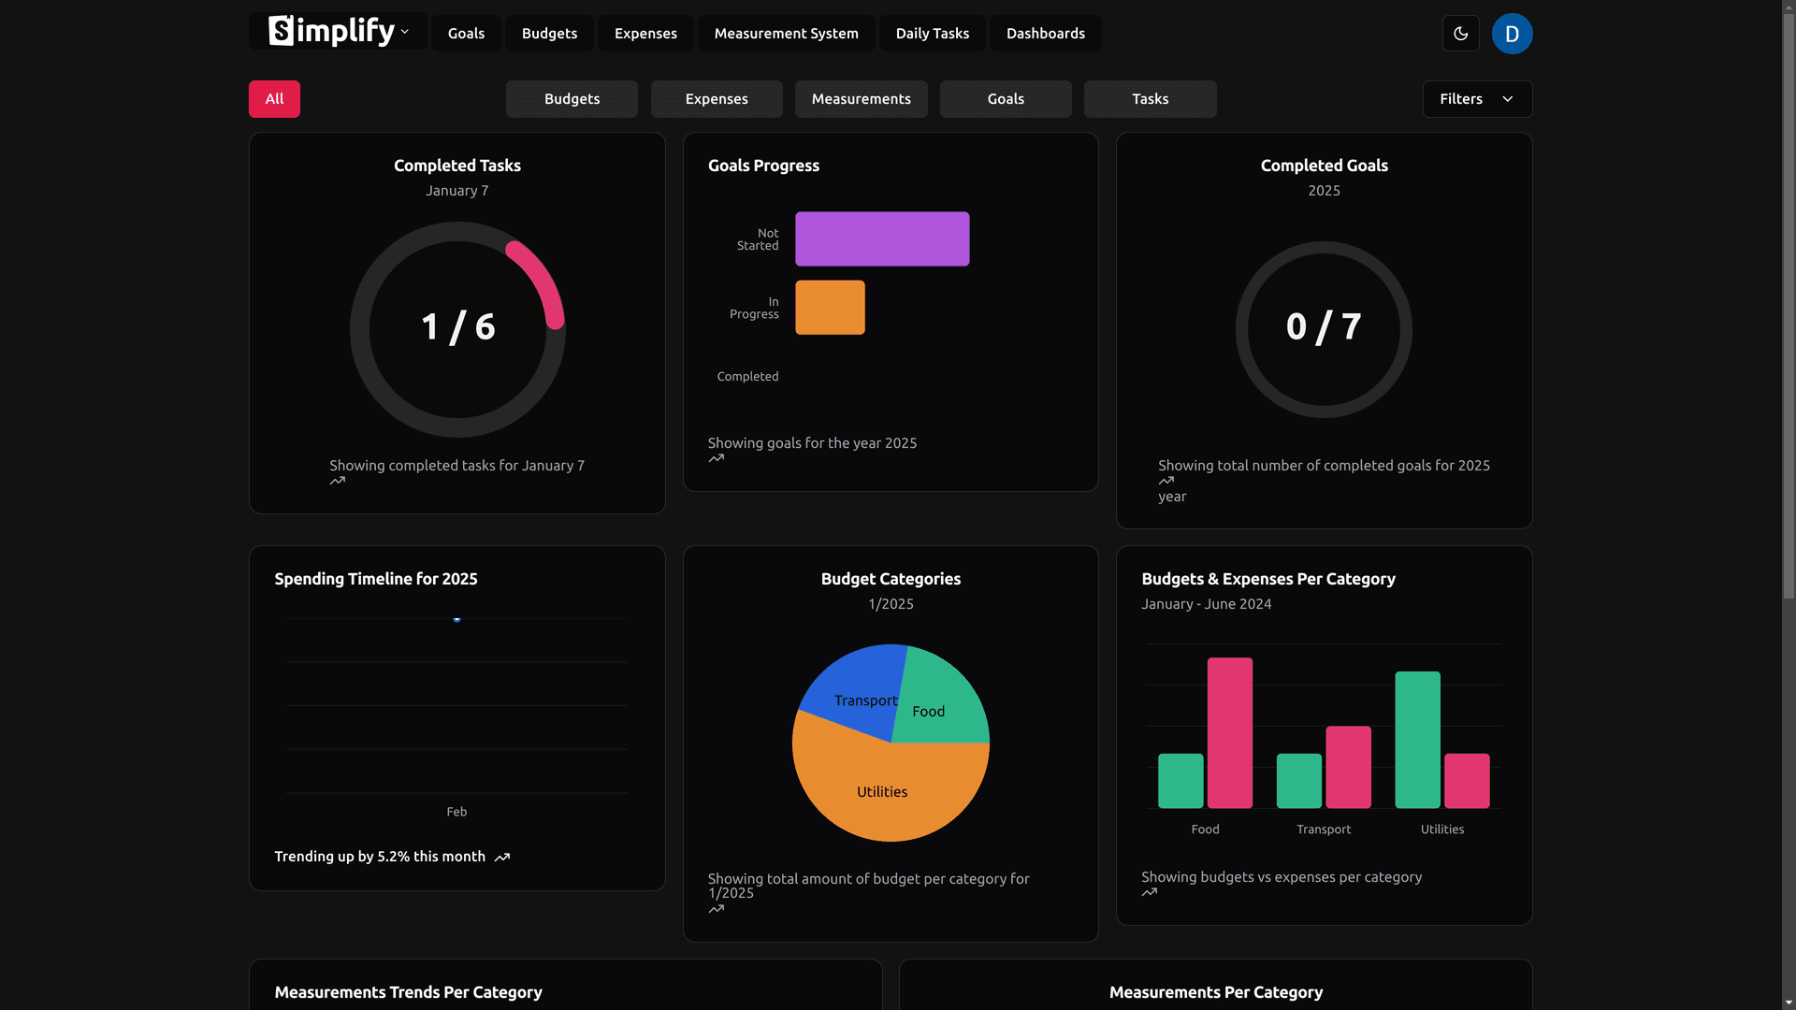The image size is (1796, 1010).
Task: Expand the Simplify logo dropdown chevron
Action: 405,32
